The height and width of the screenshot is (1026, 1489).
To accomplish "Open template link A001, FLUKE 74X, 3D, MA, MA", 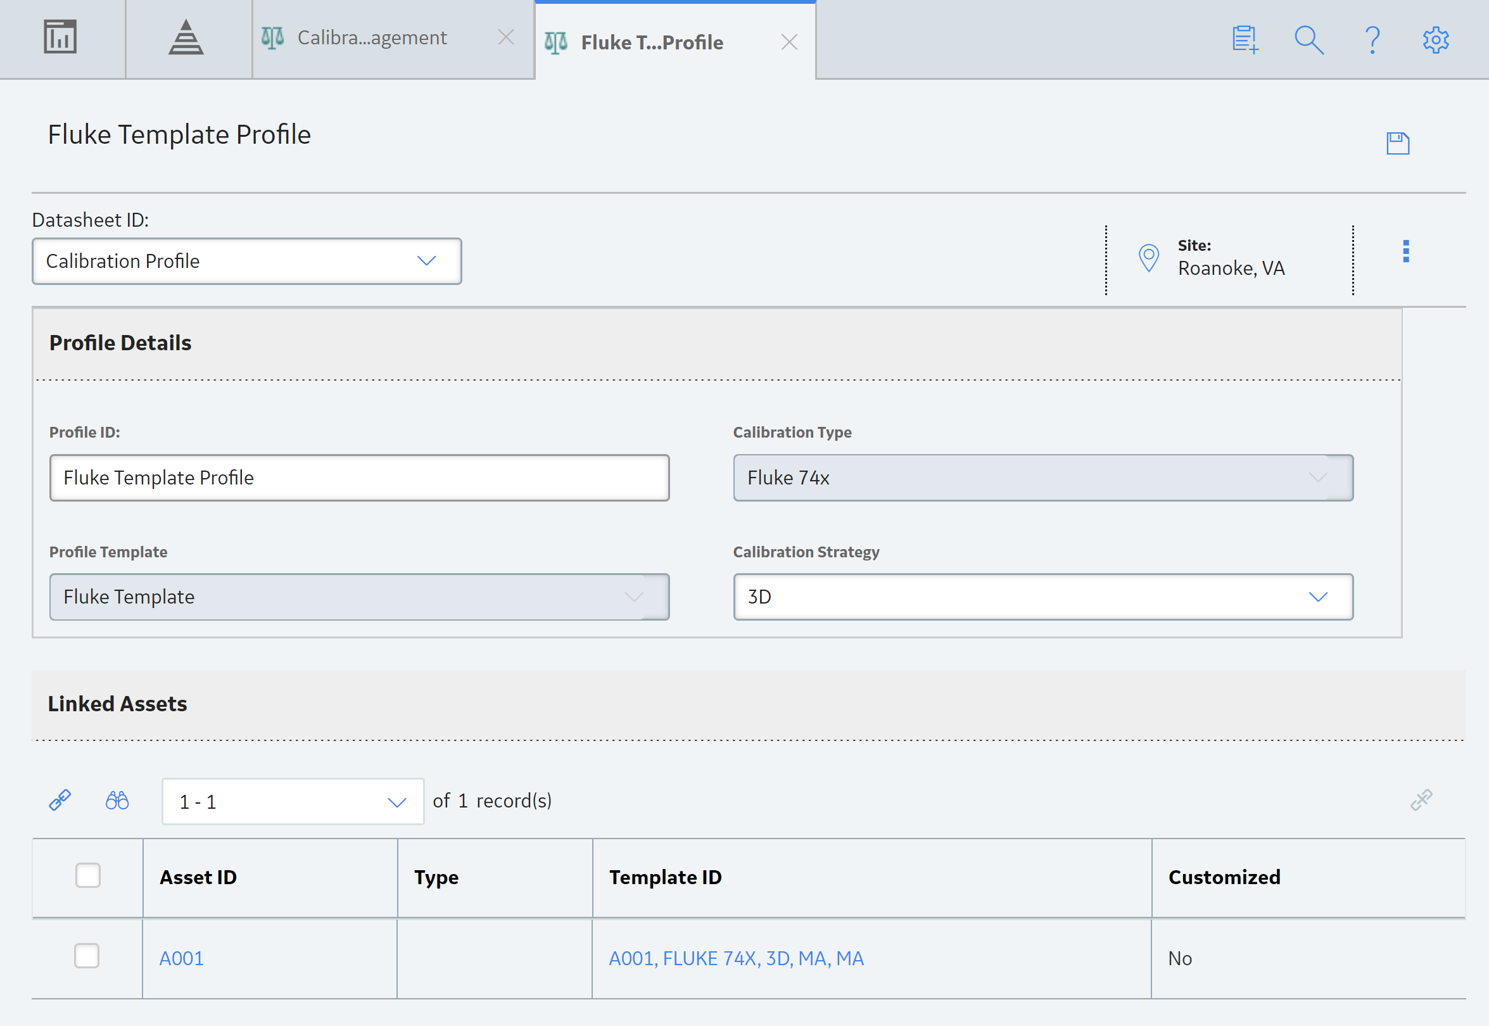I will (x=736, y=958).
